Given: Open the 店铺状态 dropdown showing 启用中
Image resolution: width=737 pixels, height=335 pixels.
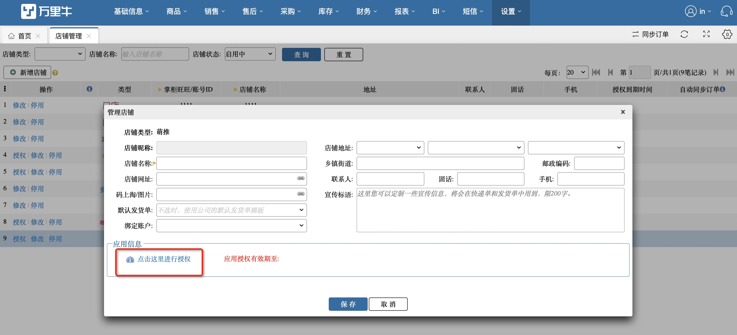Looking at the screenshot, I should (x=250, y=54).
